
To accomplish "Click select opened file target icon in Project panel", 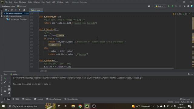I will click(x=12, y=10).
